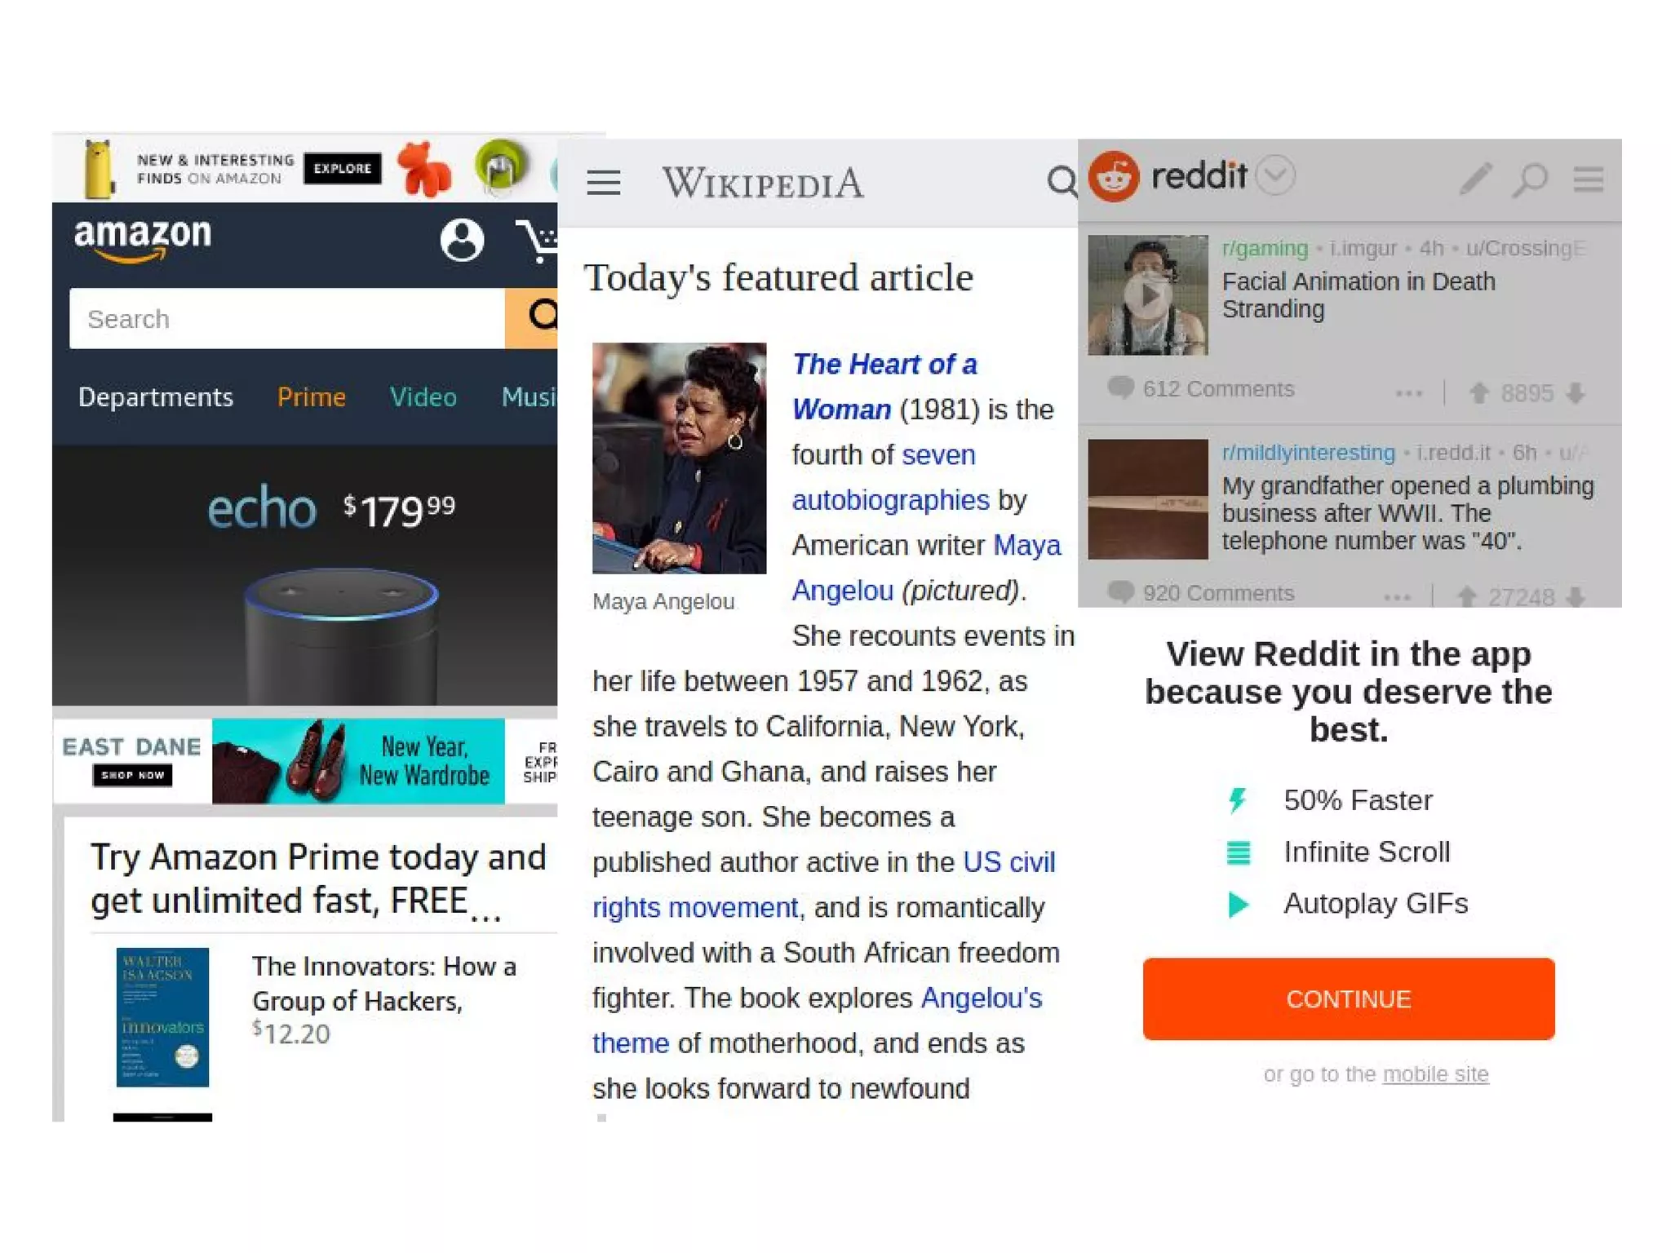This screenshot has width=1671, height=1253.
Task: Select the Video tab on Amazon
Action: click(x=423, y=397)
